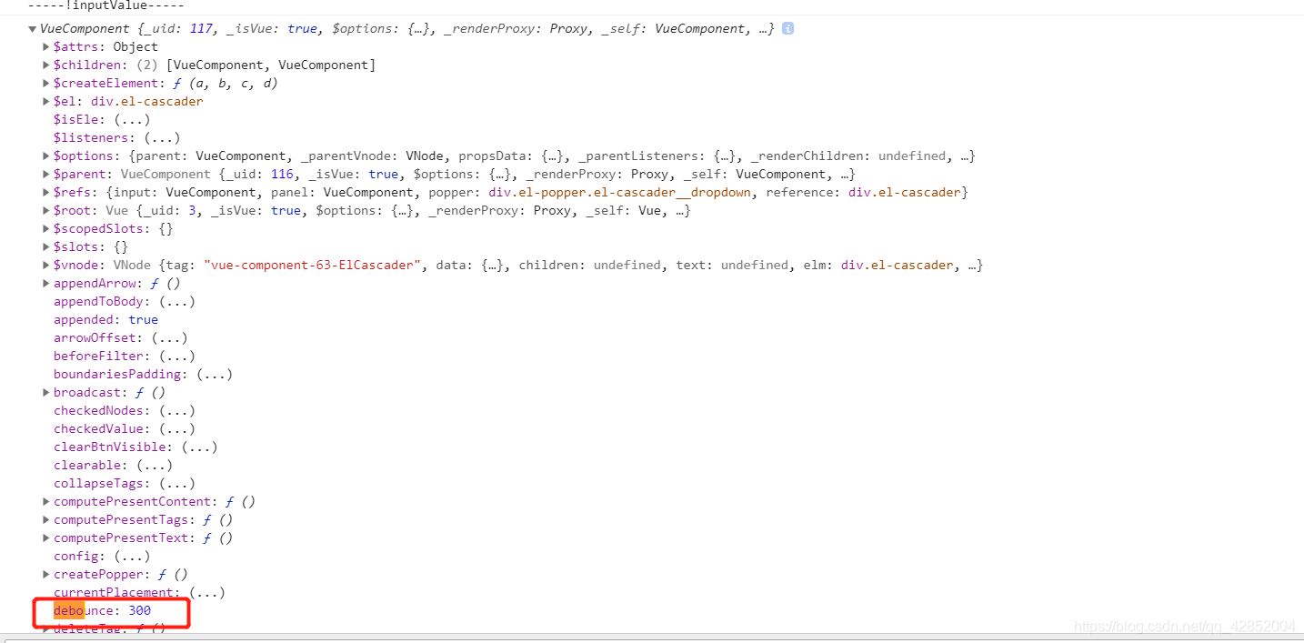This screenshot has width=1304, height=643.
Task: Expand the $options object
Action: pos(46,156)
